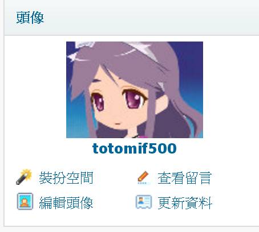This screenshot has height=232, width=259.
Task: Click the portrait photo icon beside 編輯頭像
Action: coord(25,201)
